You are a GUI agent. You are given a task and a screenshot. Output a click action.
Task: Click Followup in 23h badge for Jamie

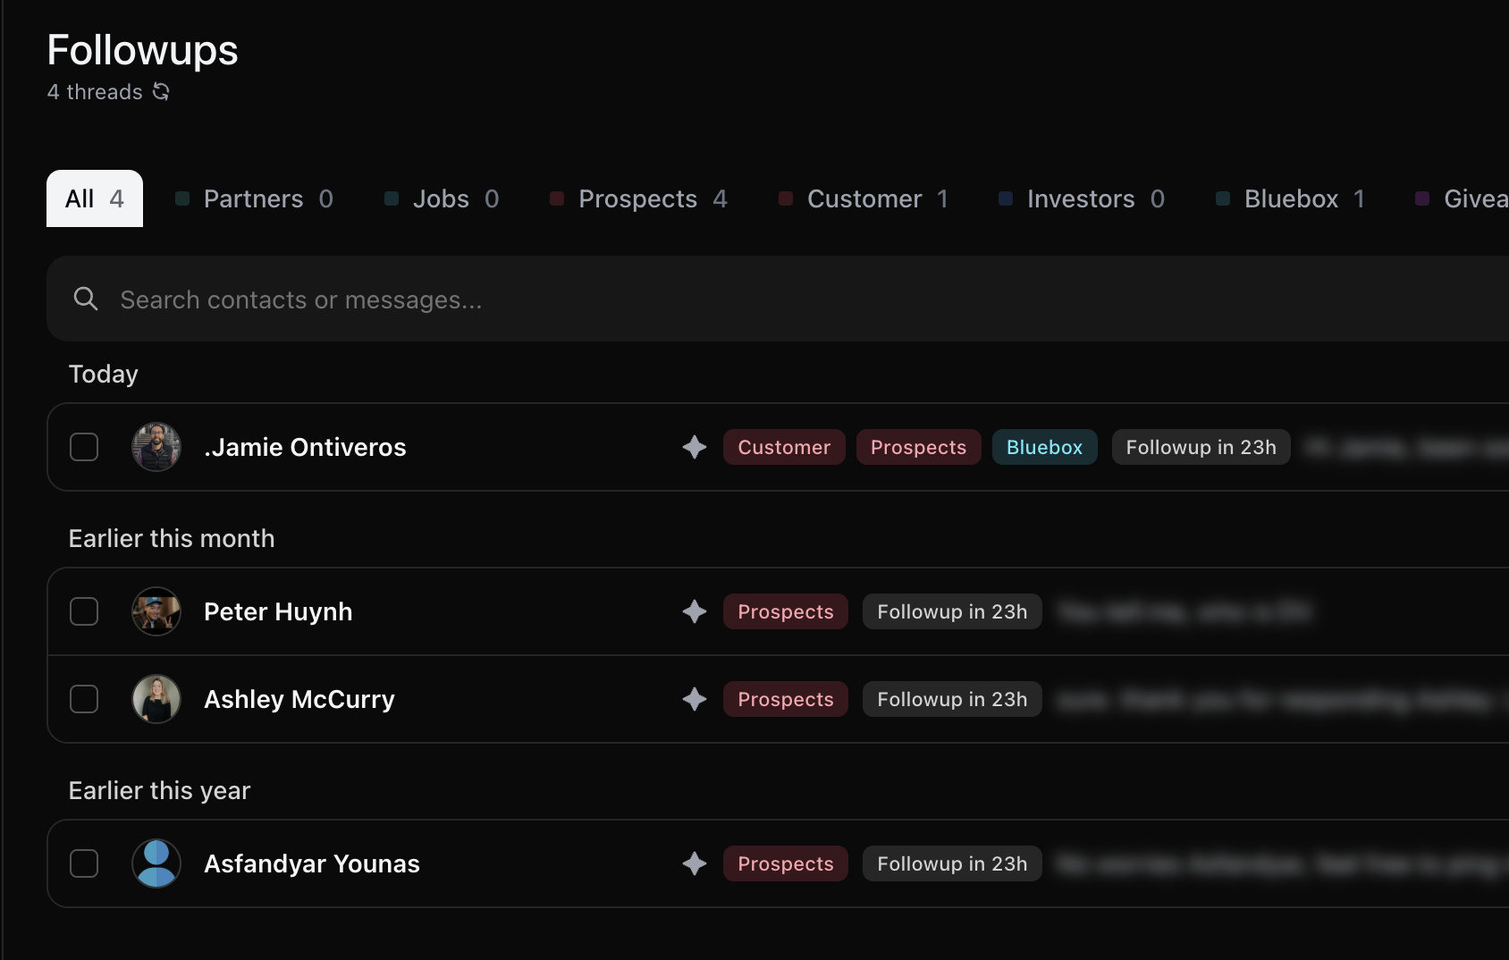tap(1201, 447)
